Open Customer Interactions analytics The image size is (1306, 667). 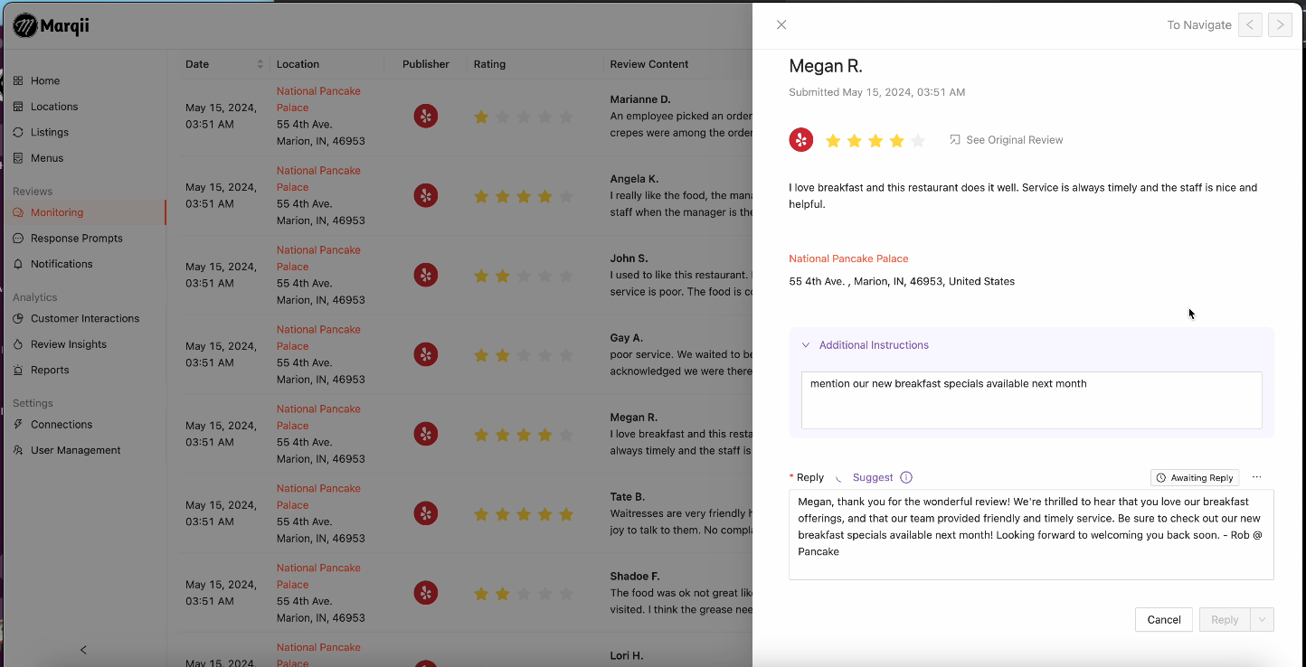pos(85,318)
